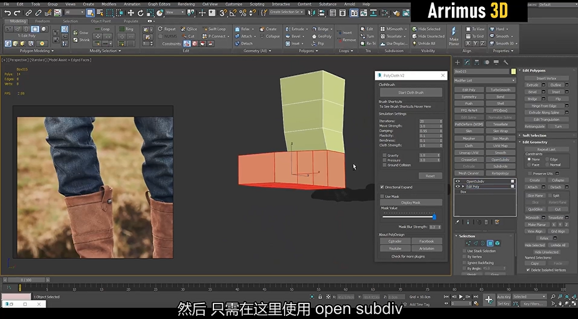
Task: Collapse the Edit Polygons rollout
Action: pyautogui.click(x=534, y=70)
